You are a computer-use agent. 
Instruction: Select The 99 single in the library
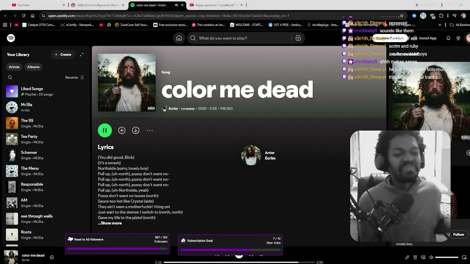45,123
